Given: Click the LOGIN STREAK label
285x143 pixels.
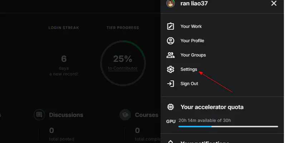Looking at the screenshot, I should point(64,28).
